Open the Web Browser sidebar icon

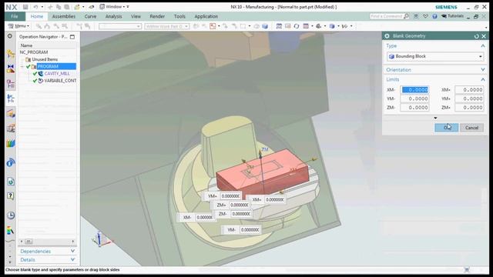point(10,182)
